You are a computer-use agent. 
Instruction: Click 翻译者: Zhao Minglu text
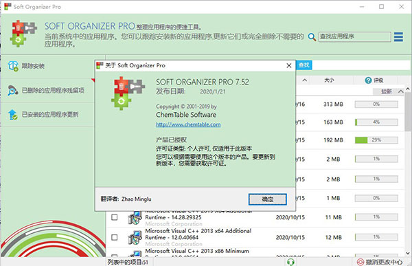point(126,199)
